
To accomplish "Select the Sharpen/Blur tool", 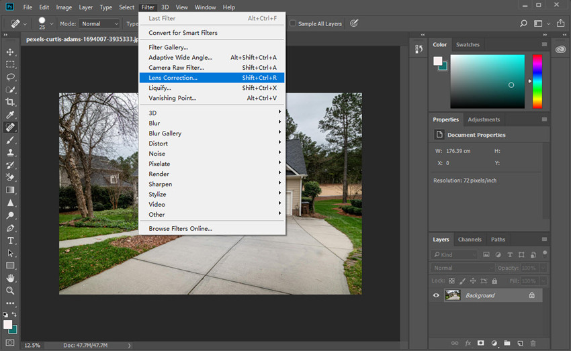I will [10, 203].
